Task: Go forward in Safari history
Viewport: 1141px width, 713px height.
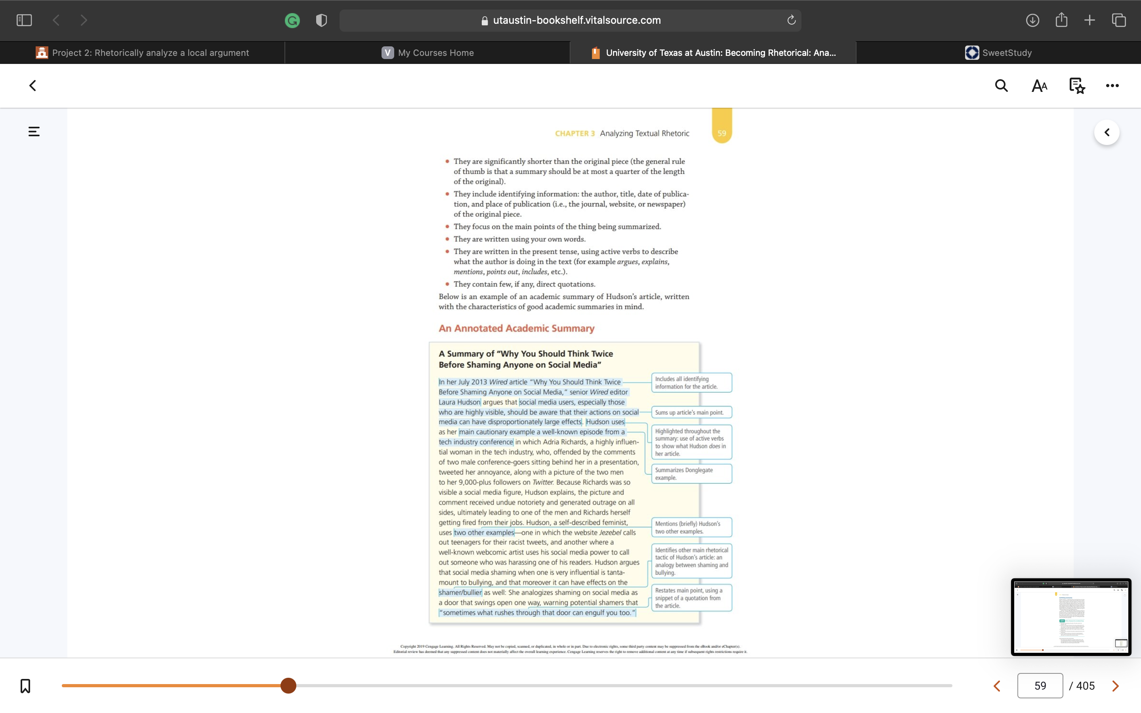Action: 84,20
